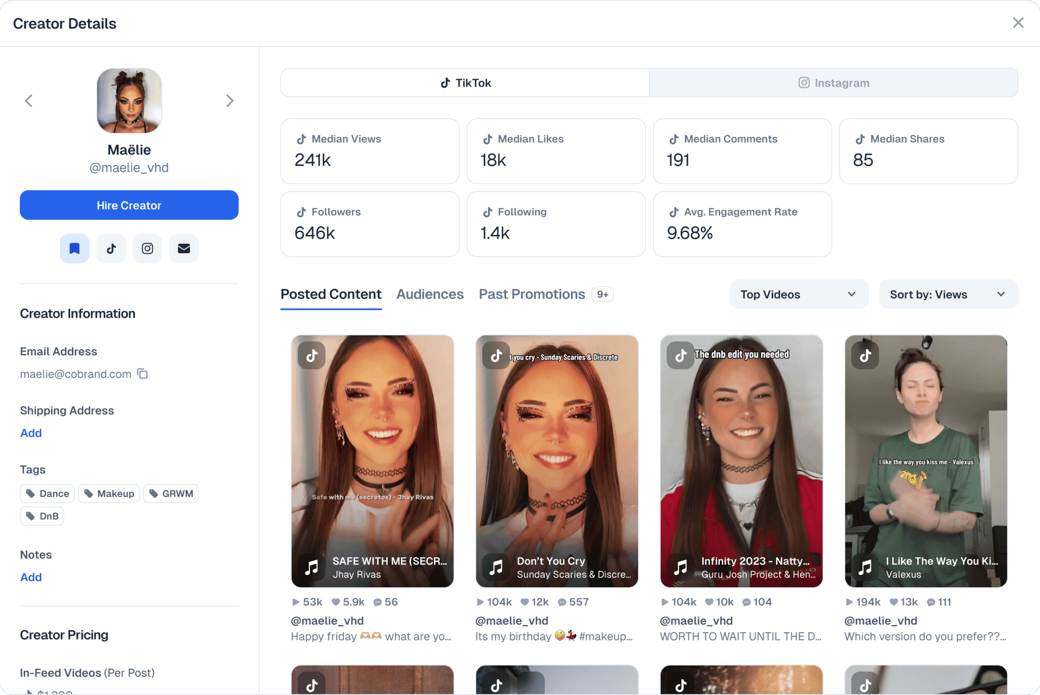Switch to Past Promotions tab

[x=531, y=294]
